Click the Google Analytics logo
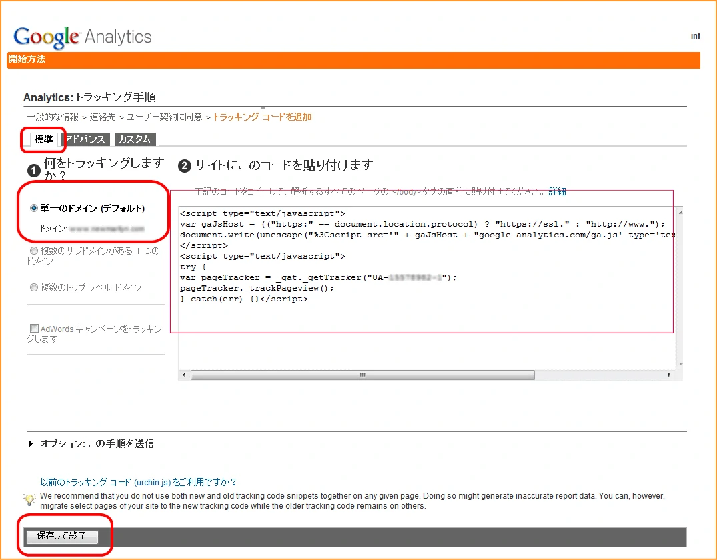This screenshot has height=560, width=717. coord(82,37)
